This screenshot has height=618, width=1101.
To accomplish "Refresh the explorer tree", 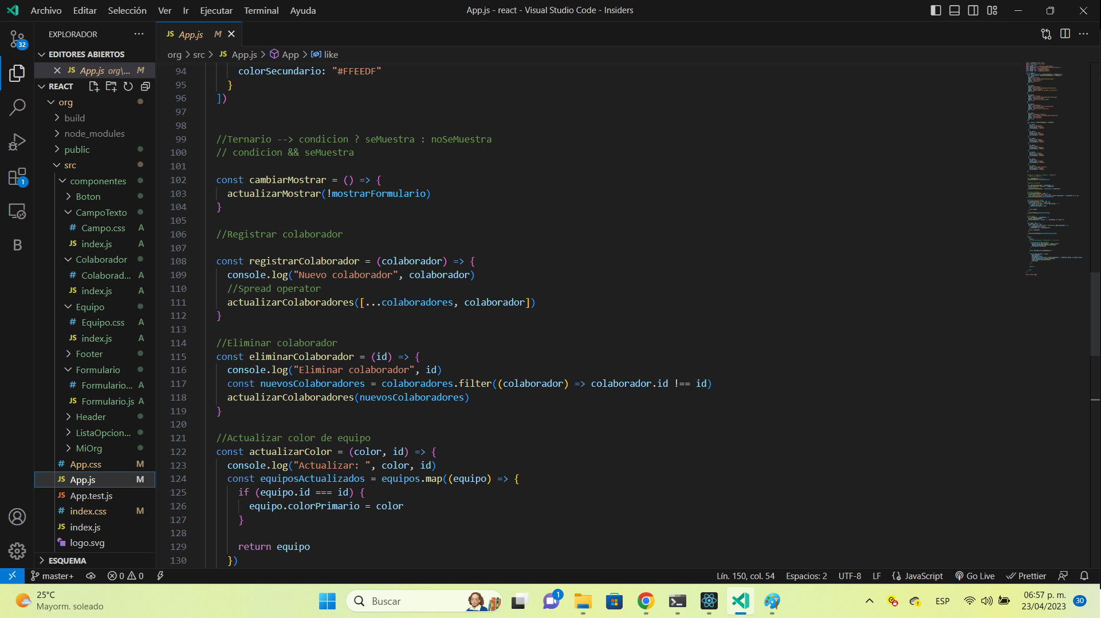I will [x=128, y=86].
